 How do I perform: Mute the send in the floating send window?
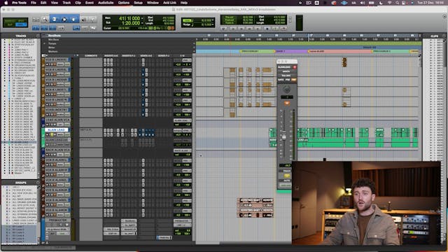(286, 103)
